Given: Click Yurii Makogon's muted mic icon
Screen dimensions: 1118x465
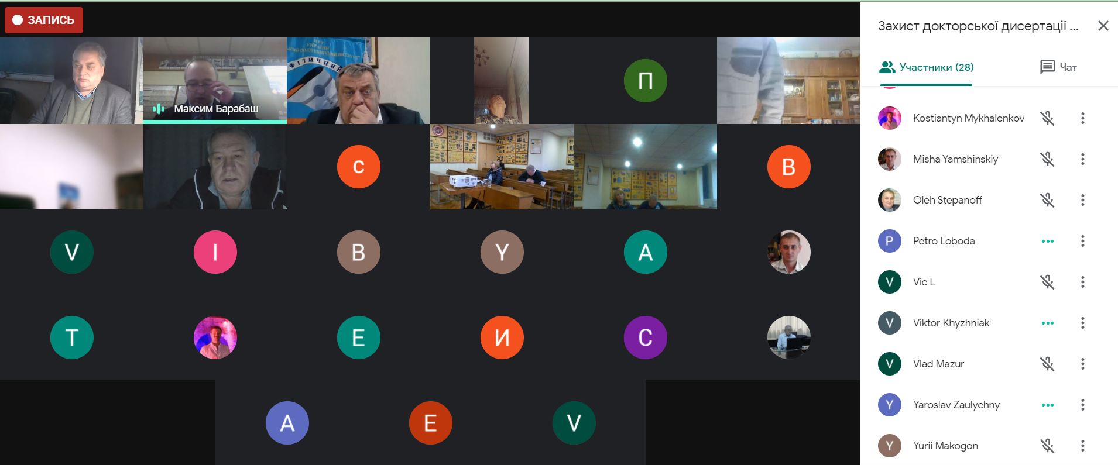Looking at the screenshot, I should pyautogui.click(x=1047, y=446).
